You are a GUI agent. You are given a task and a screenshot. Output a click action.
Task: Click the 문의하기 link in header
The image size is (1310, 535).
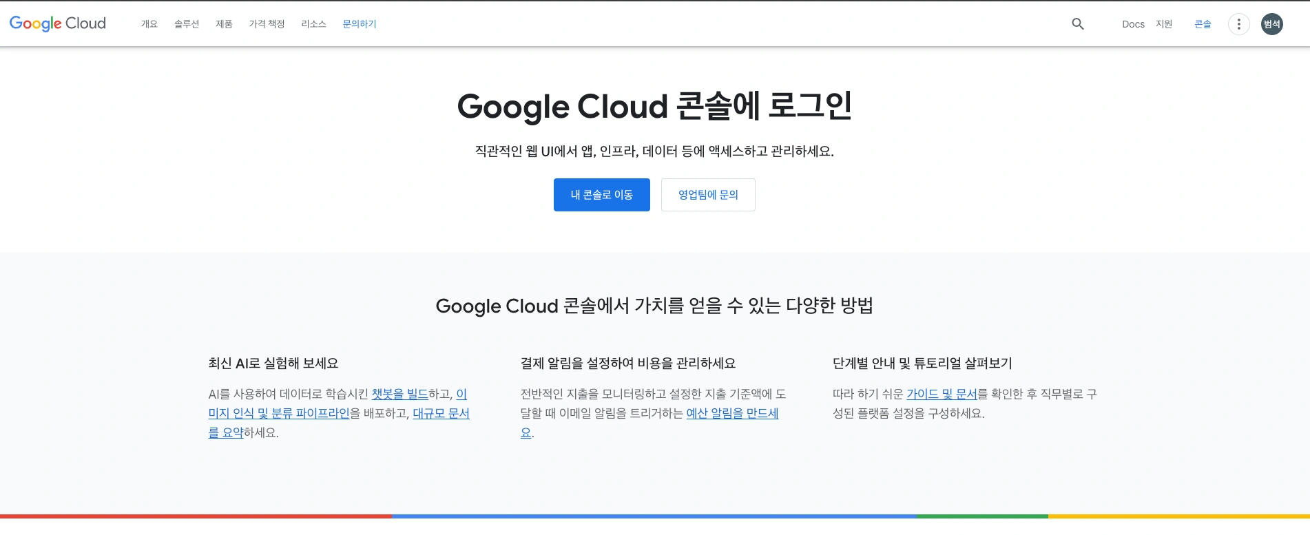click(x=360, y=24)
